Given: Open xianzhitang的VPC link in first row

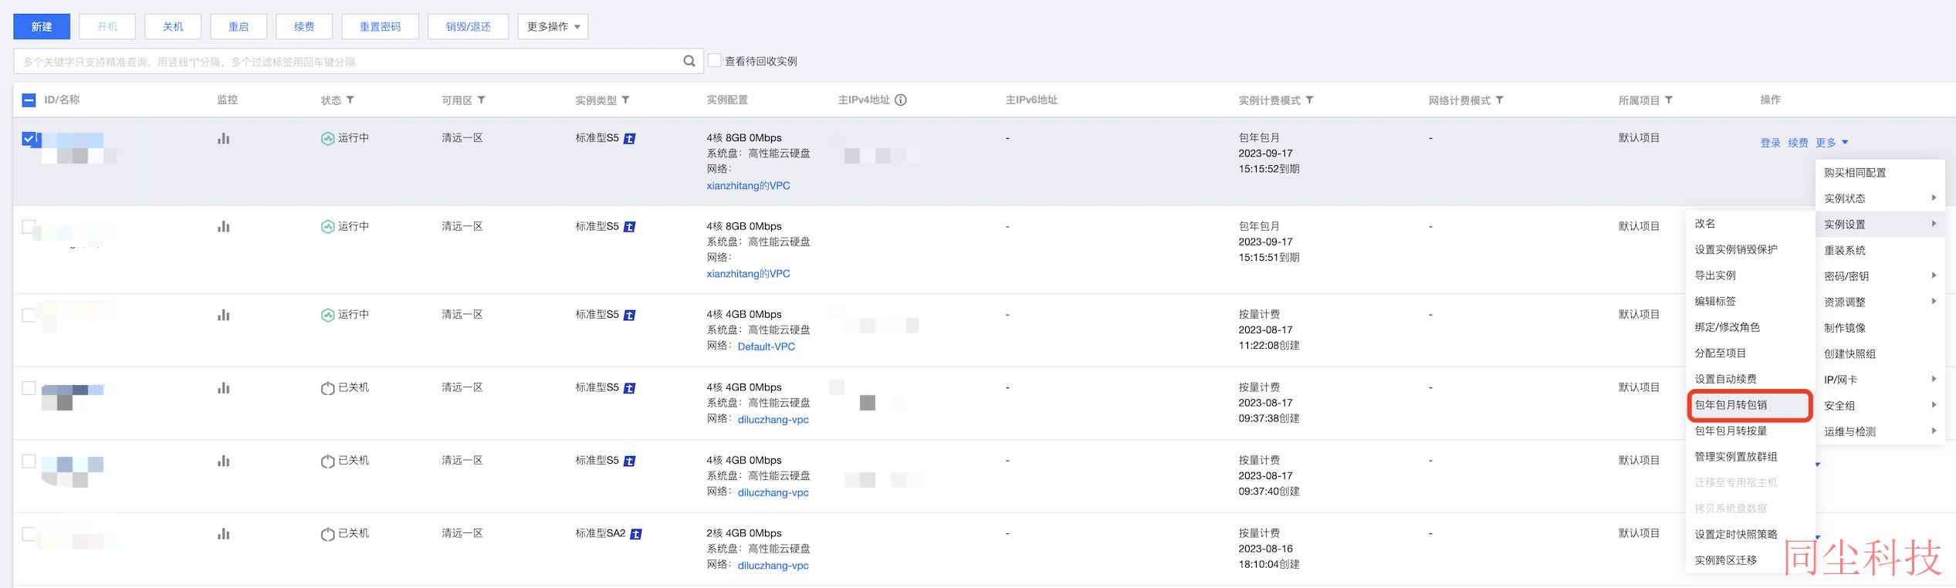Looking at the screenshot, I should (x=748, y=185).
